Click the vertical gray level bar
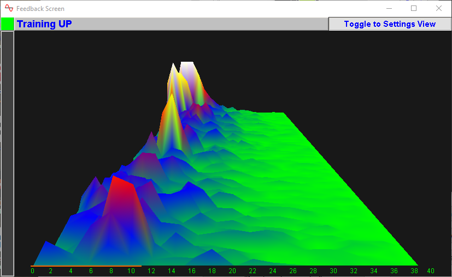This screenshot has height=277, width=452. (8, 154)
